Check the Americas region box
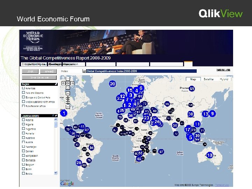Viewport: 252px width, 189px height. point(23,88)
